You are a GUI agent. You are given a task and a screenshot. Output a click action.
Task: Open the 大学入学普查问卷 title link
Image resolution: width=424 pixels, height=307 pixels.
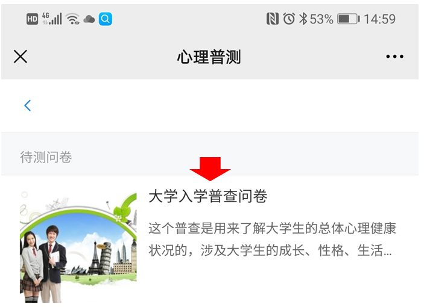point(208,196)
